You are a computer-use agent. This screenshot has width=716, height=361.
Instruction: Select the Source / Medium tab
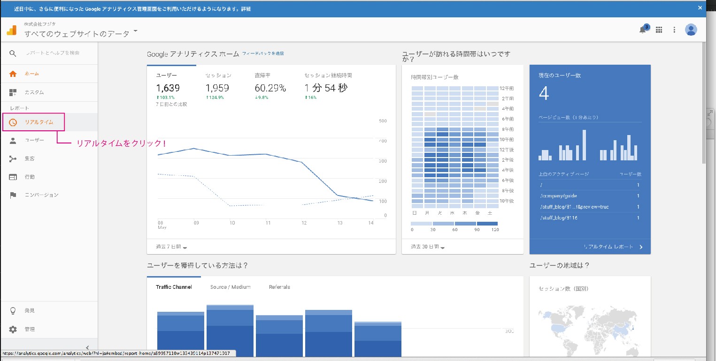coord(230,287)
